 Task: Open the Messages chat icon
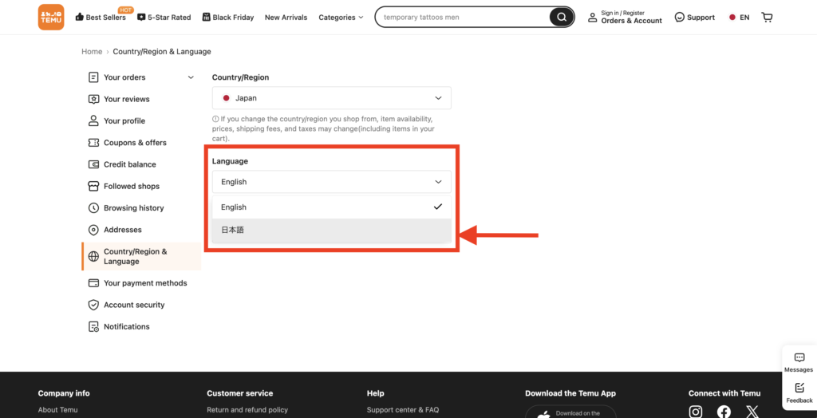tap(799, 358)
